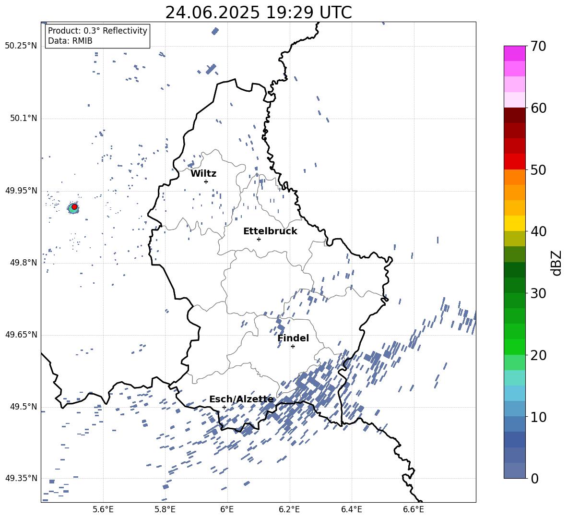The width and height of the screenshot is (568, 519).
Task: Pick the slate blue swatch above 0
Action: (514, 471)
